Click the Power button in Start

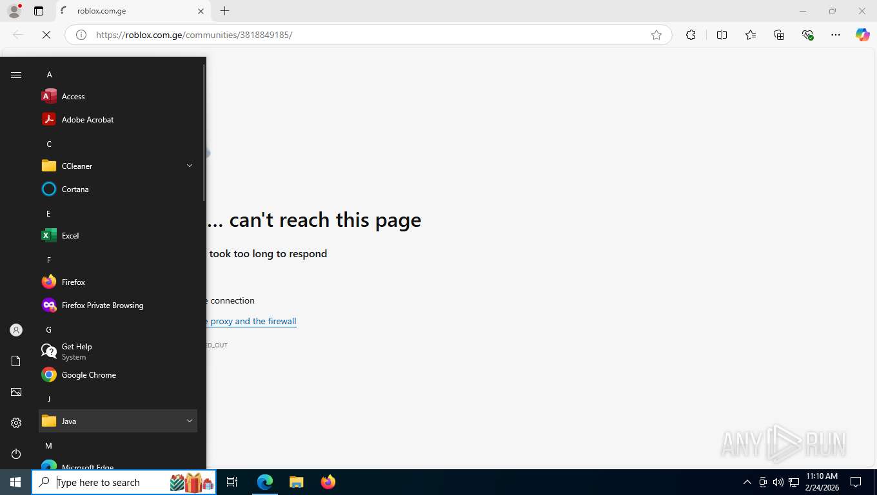tap(16, 454)
